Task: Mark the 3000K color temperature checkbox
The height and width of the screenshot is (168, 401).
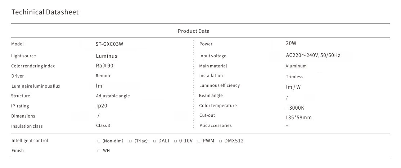Action: pyautogui.click(x=287, y=108)
